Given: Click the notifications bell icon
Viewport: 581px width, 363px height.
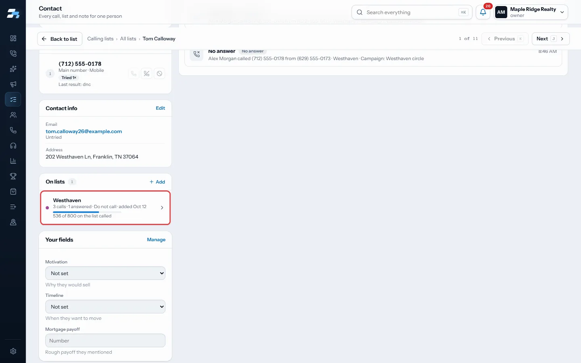Looking at the screenshot, I should pyautogui.click(x=483, y=12).
